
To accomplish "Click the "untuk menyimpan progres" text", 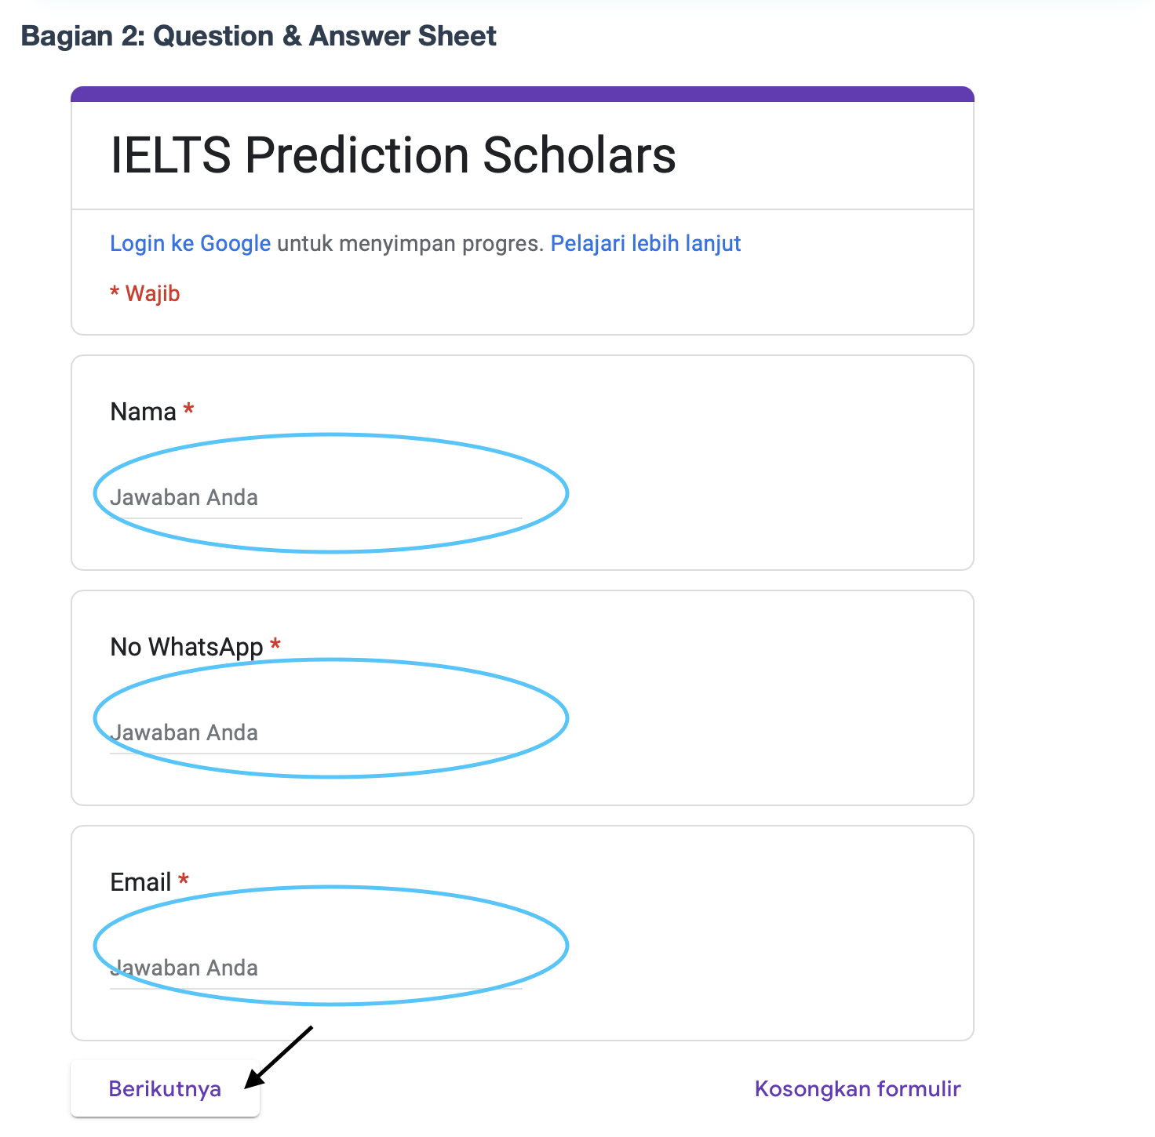I will coord(410,243).
